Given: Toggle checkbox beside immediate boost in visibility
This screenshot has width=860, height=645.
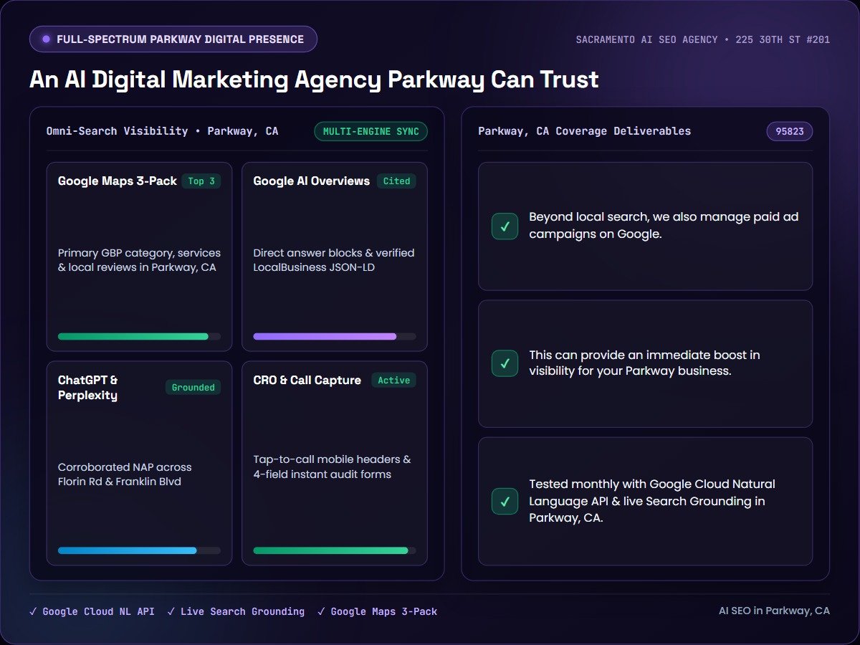Looking at the screenshot, I should tap(505, 363).
